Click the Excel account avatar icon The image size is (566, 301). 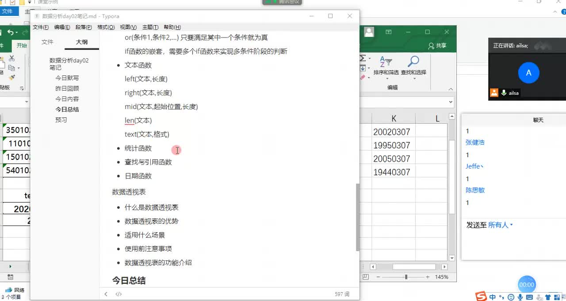[x=369, y=32]
